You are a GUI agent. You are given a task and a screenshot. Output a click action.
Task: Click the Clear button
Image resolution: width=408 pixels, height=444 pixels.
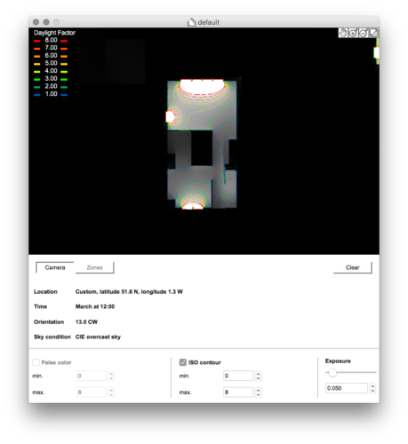click(x=353, y=267)
